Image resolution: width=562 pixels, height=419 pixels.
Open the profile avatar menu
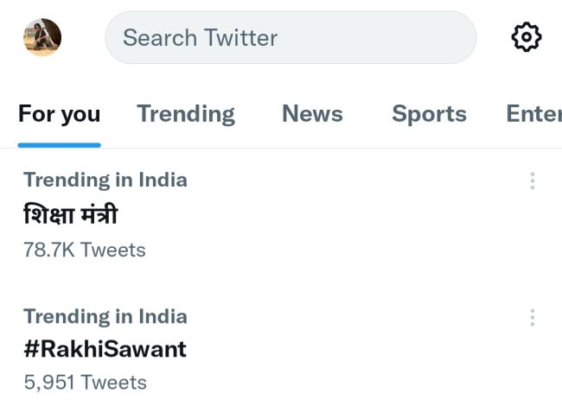tap(42, 37)
